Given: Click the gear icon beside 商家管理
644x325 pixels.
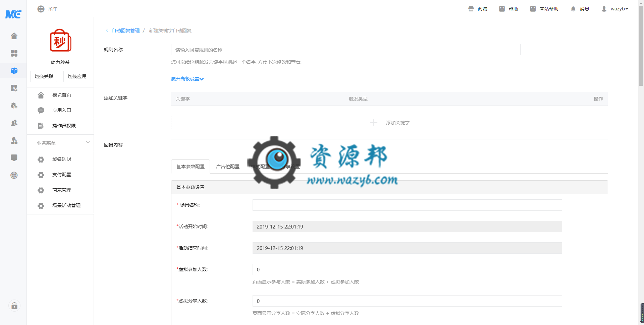Looking at the screenshot, I should [x=41, y=190].
